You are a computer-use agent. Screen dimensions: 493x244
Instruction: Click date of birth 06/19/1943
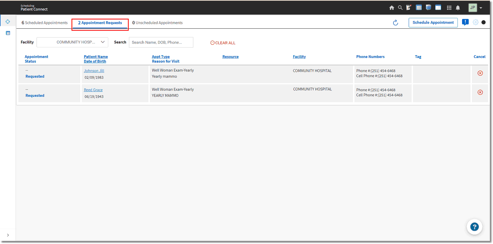[94, 96]
